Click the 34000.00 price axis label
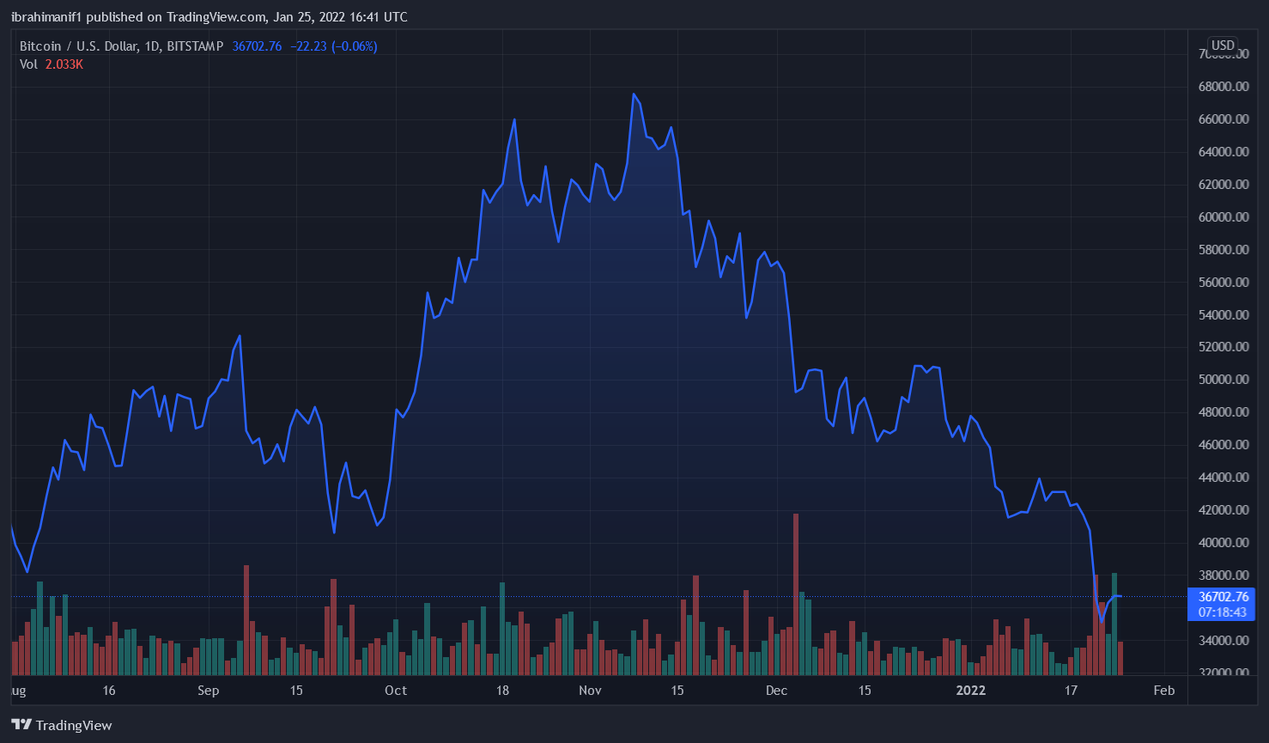This screenshot has height=743, width=1269. tap(1223, 641)
